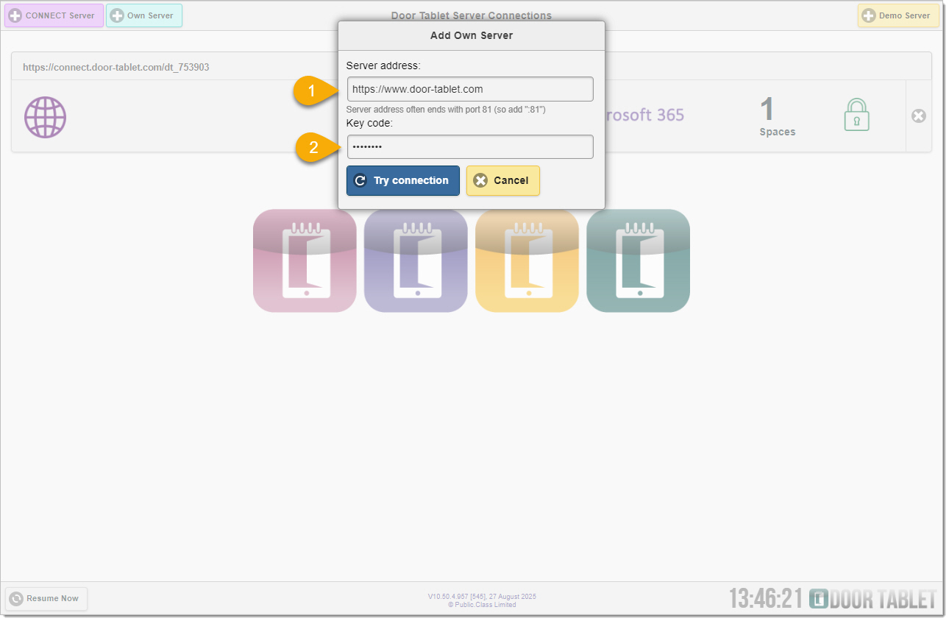Select the teal Door Tablet app icon
This screenshot has height=621, width=949.
point(638,261)
